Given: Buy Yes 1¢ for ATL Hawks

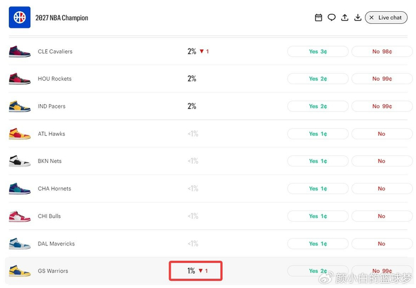Looking at the screenshot, I should coord(318,133).
